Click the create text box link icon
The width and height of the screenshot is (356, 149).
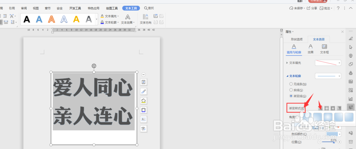click(x=156, y=16)
